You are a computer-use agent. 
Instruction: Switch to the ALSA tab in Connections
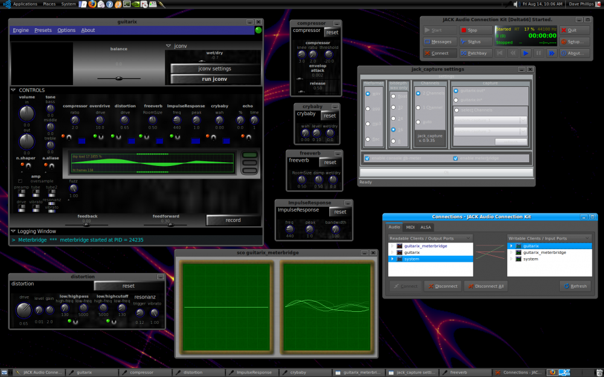point(426,227)
